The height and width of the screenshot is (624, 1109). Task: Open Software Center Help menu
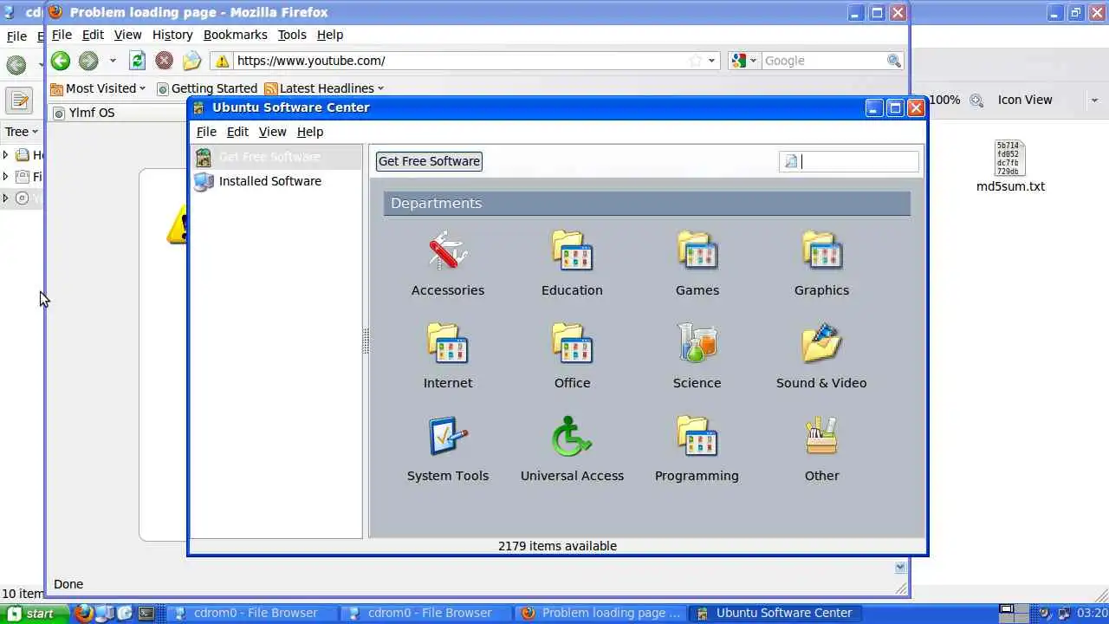click(309, 132)
